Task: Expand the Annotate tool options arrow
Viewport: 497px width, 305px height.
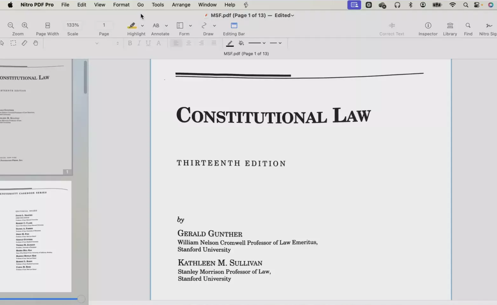Action: [x=166, y=26]
